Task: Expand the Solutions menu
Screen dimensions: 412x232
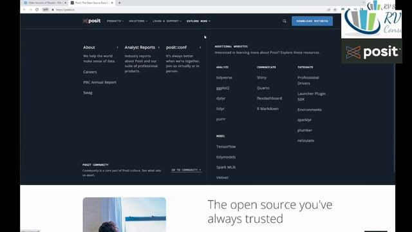Action: pos(138,21)
